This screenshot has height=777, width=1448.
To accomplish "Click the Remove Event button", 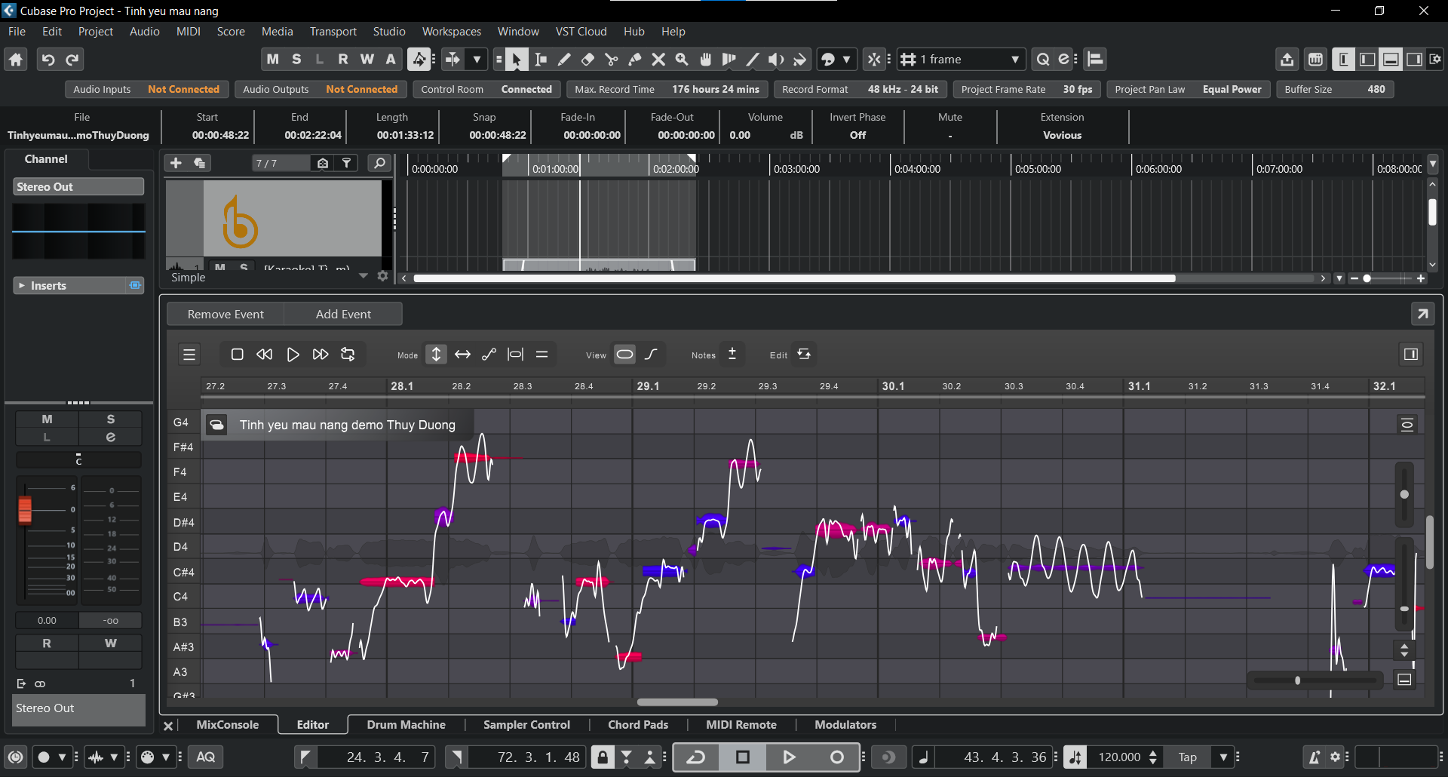I will tap(225, 315).
